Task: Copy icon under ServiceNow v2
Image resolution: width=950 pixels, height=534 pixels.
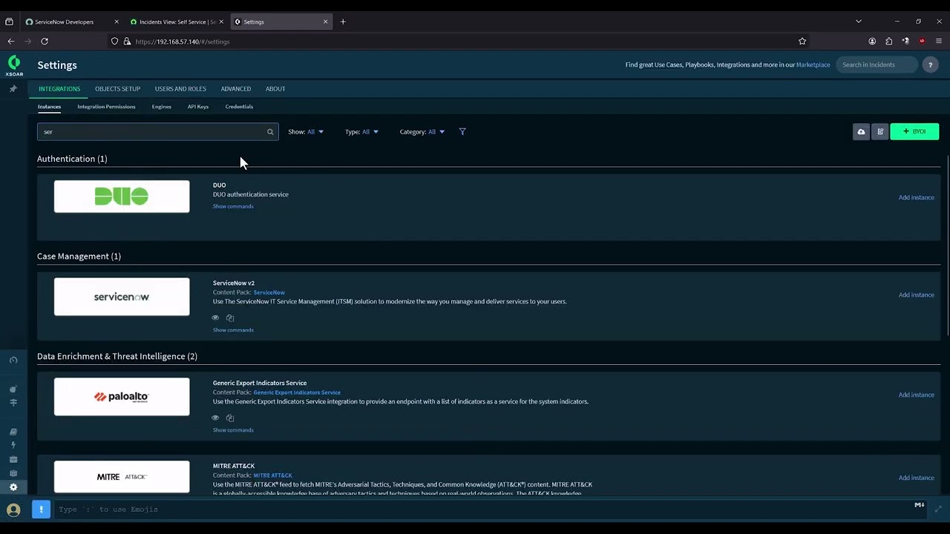Action: pyautogui.click(x=230, y=317)
